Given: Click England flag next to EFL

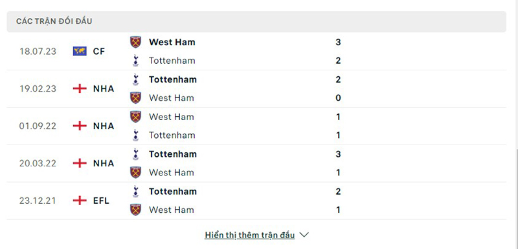Looking at the screenshot, I should point(80,201).
